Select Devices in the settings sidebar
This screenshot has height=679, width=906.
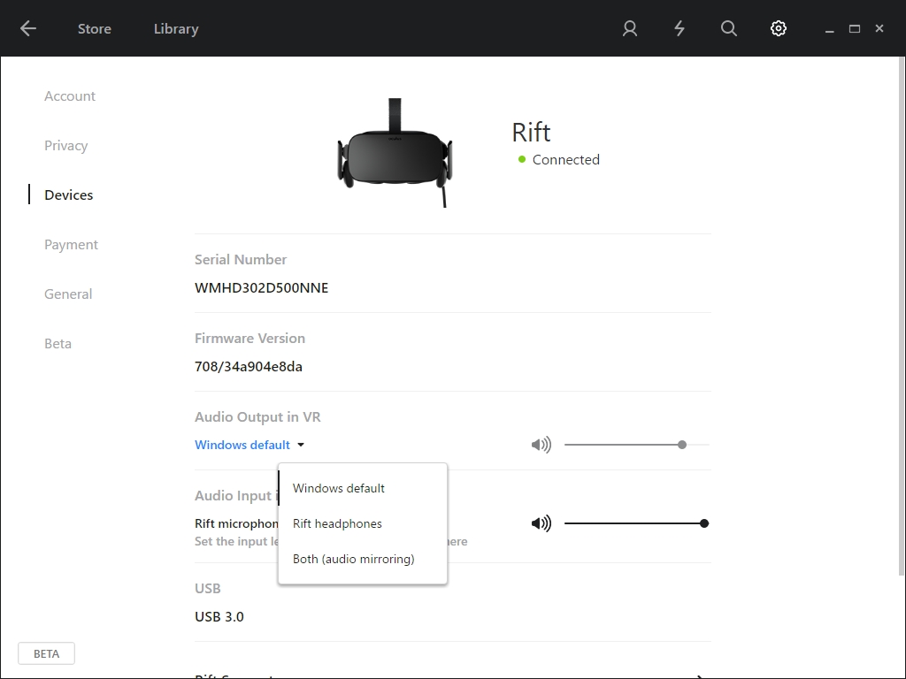point(69,195)
